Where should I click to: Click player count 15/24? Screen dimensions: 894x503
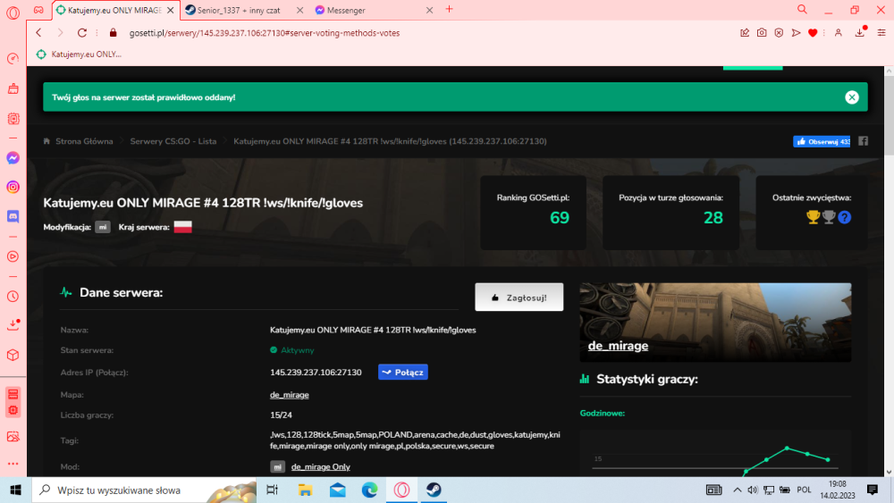(281, 415)
